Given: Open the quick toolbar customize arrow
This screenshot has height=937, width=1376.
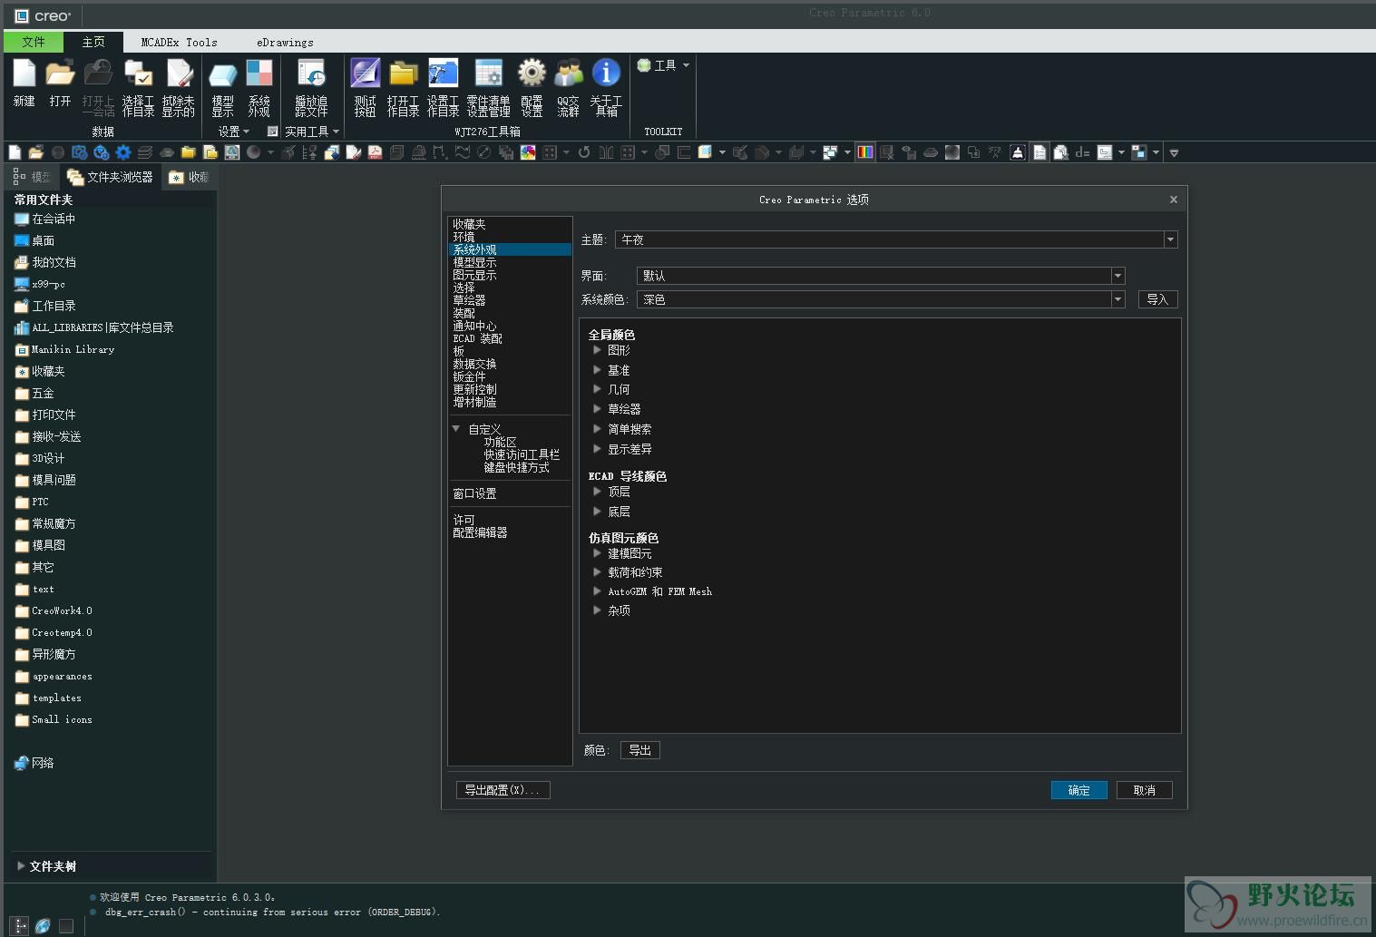Looking at the screenshot, I should coord(1174,152).
